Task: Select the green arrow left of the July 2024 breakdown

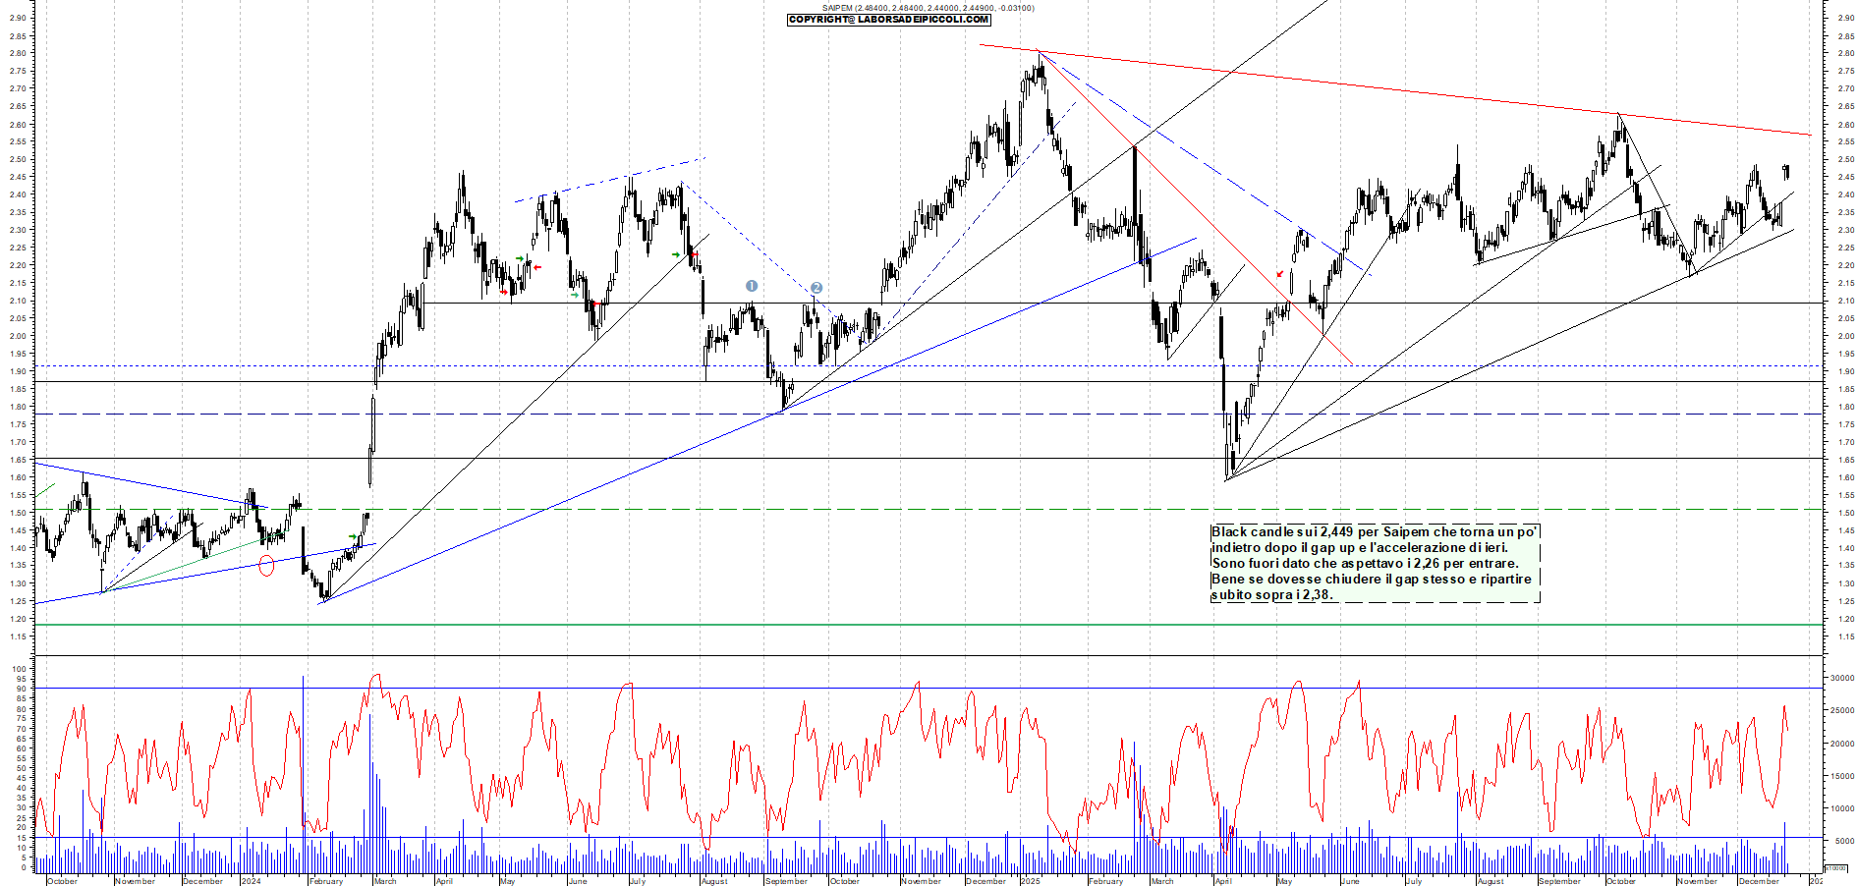Action: [x=676, y=255]
